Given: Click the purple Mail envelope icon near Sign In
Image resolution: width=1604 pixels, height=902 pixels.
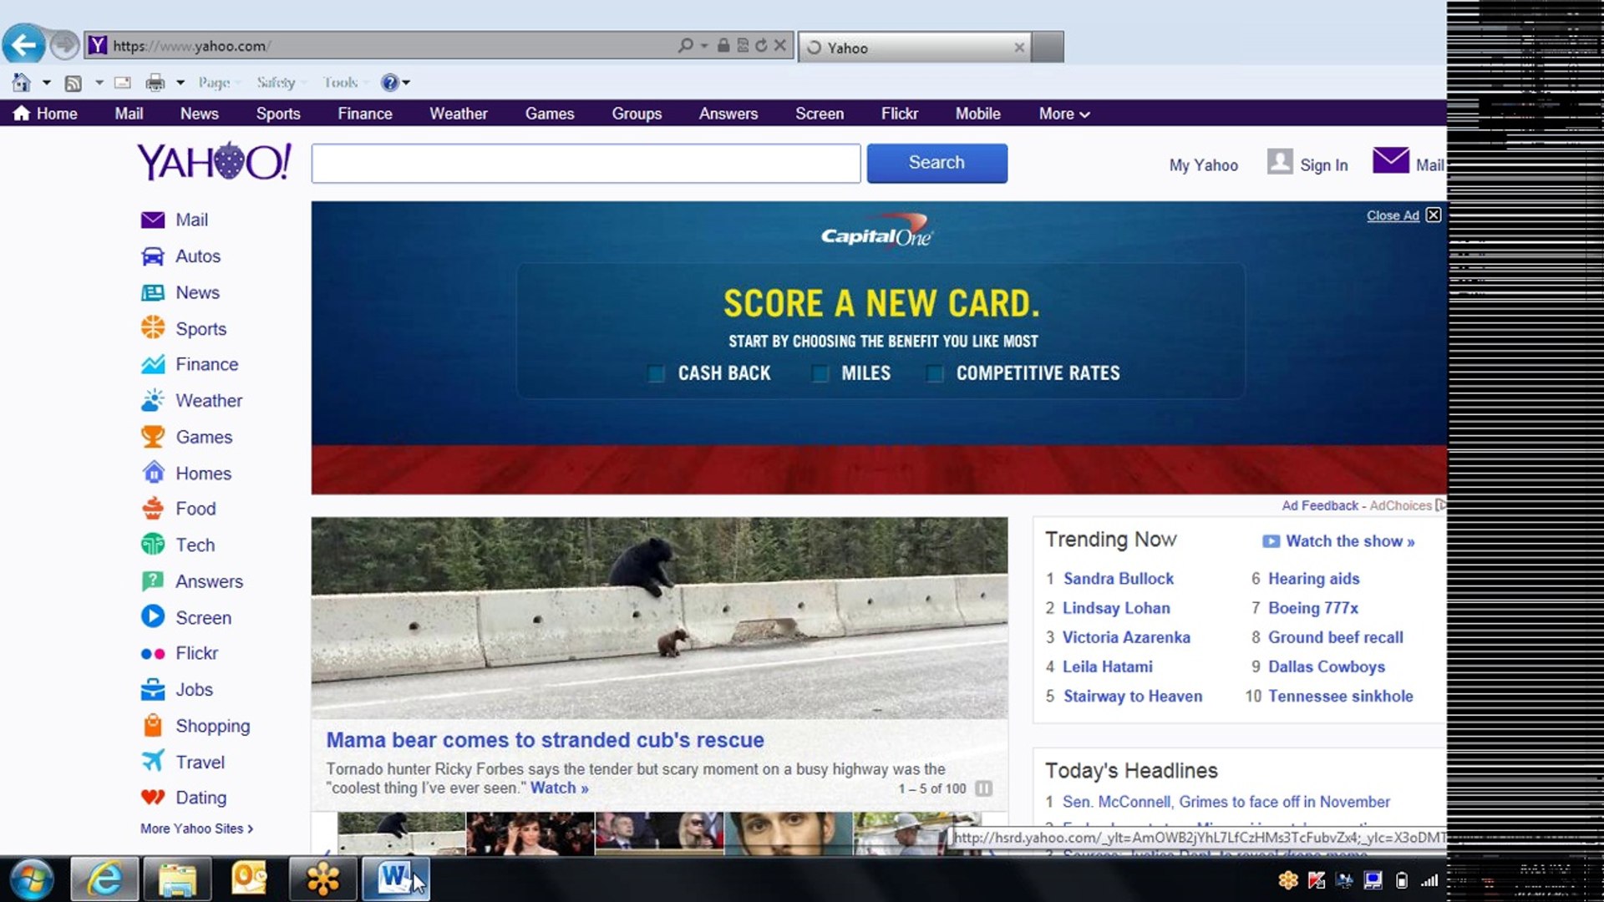Looking at the screenshot, I should 1391,160.
